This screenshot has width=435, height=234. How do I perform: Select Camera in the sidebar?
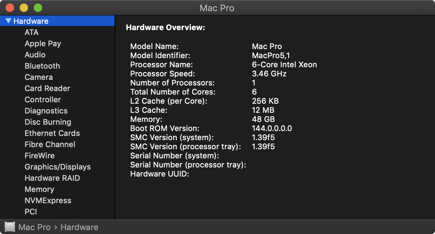click(39, 77)
